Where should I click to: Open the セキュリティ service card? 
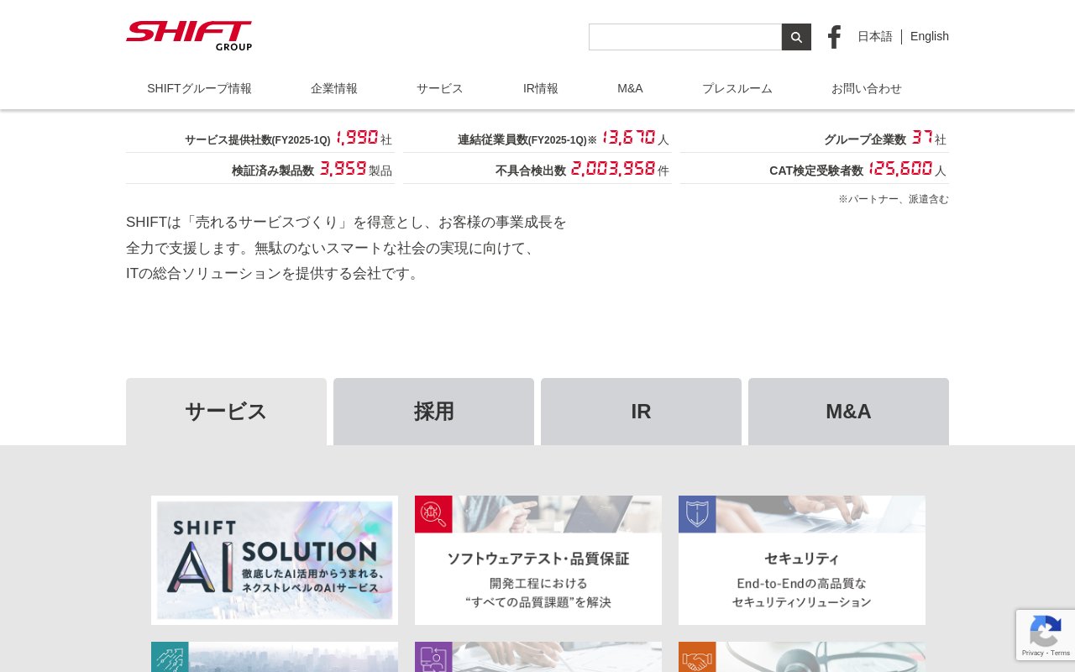tap(802, 560)
